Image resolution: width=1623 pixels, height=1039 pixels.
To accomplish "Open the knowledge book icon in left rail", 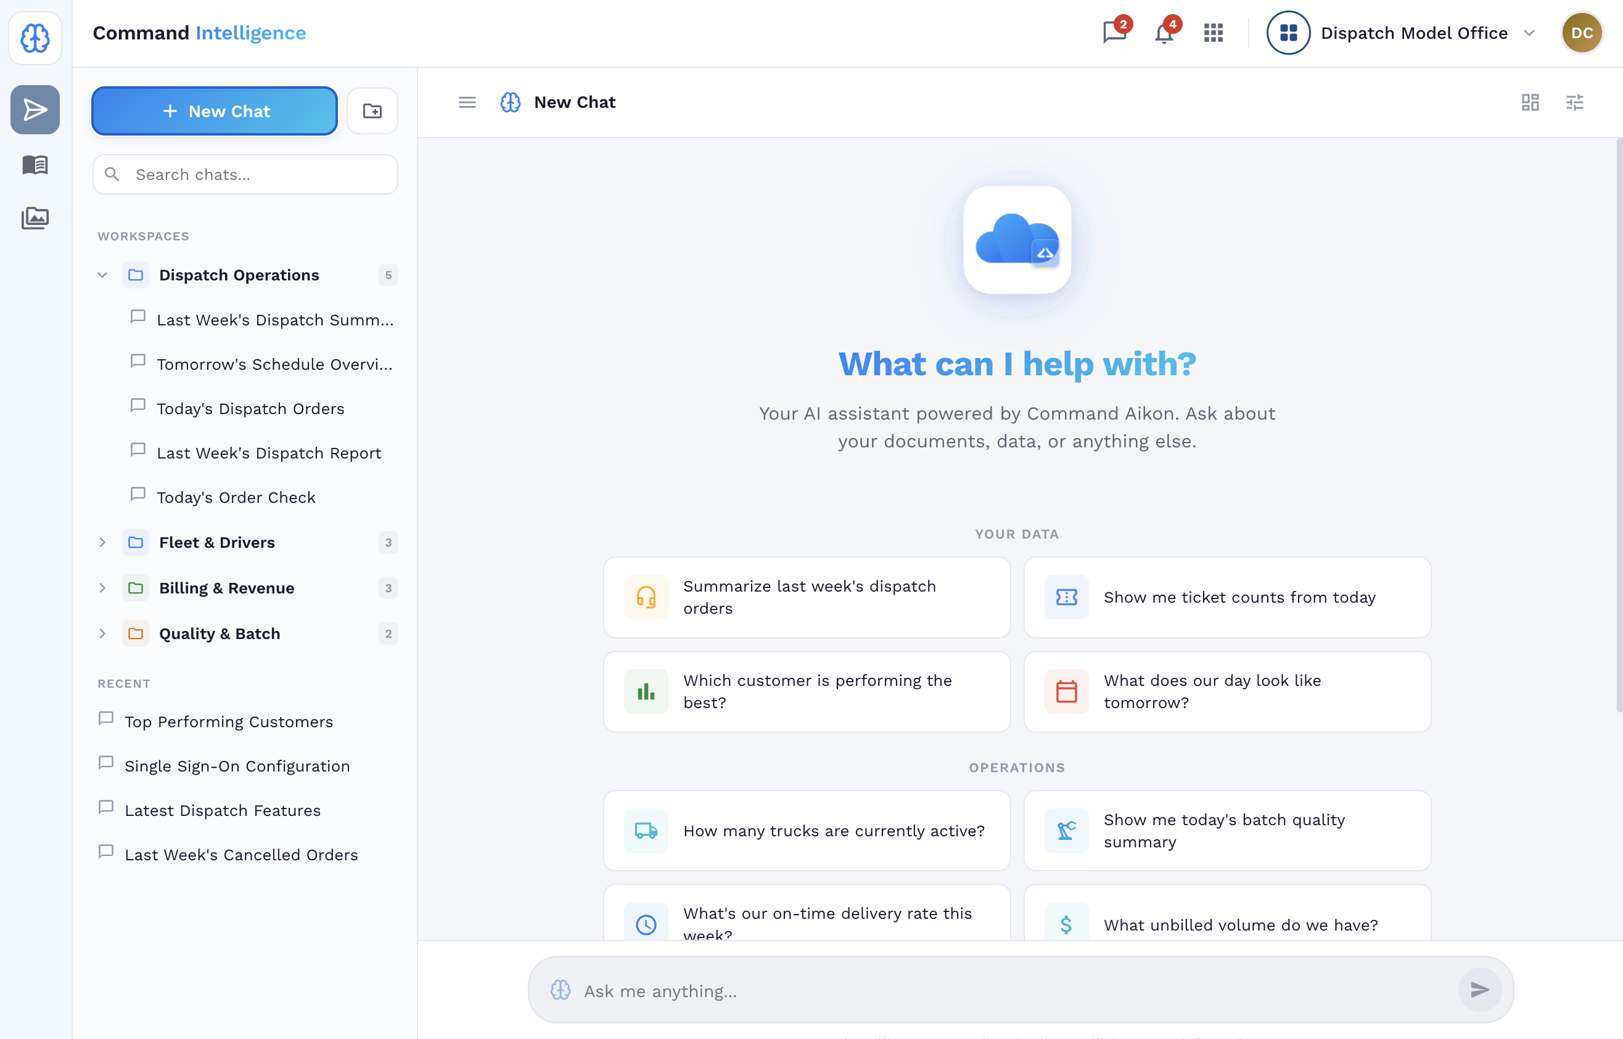I will 35,165.
